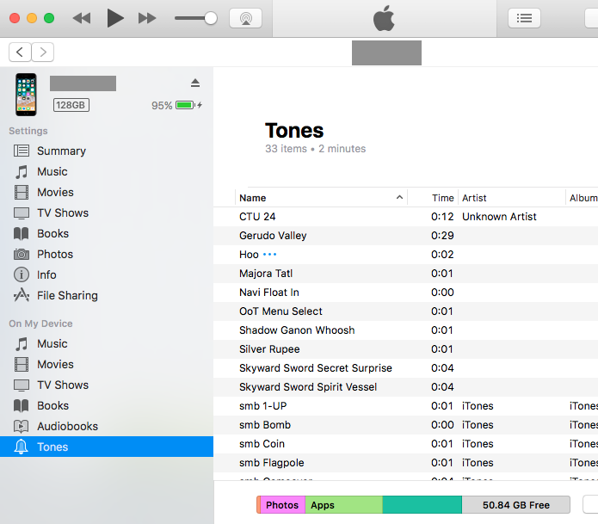Go forward with the right chevron button
The height and width of the screenshot is (524, 598).
click(43, 52)
